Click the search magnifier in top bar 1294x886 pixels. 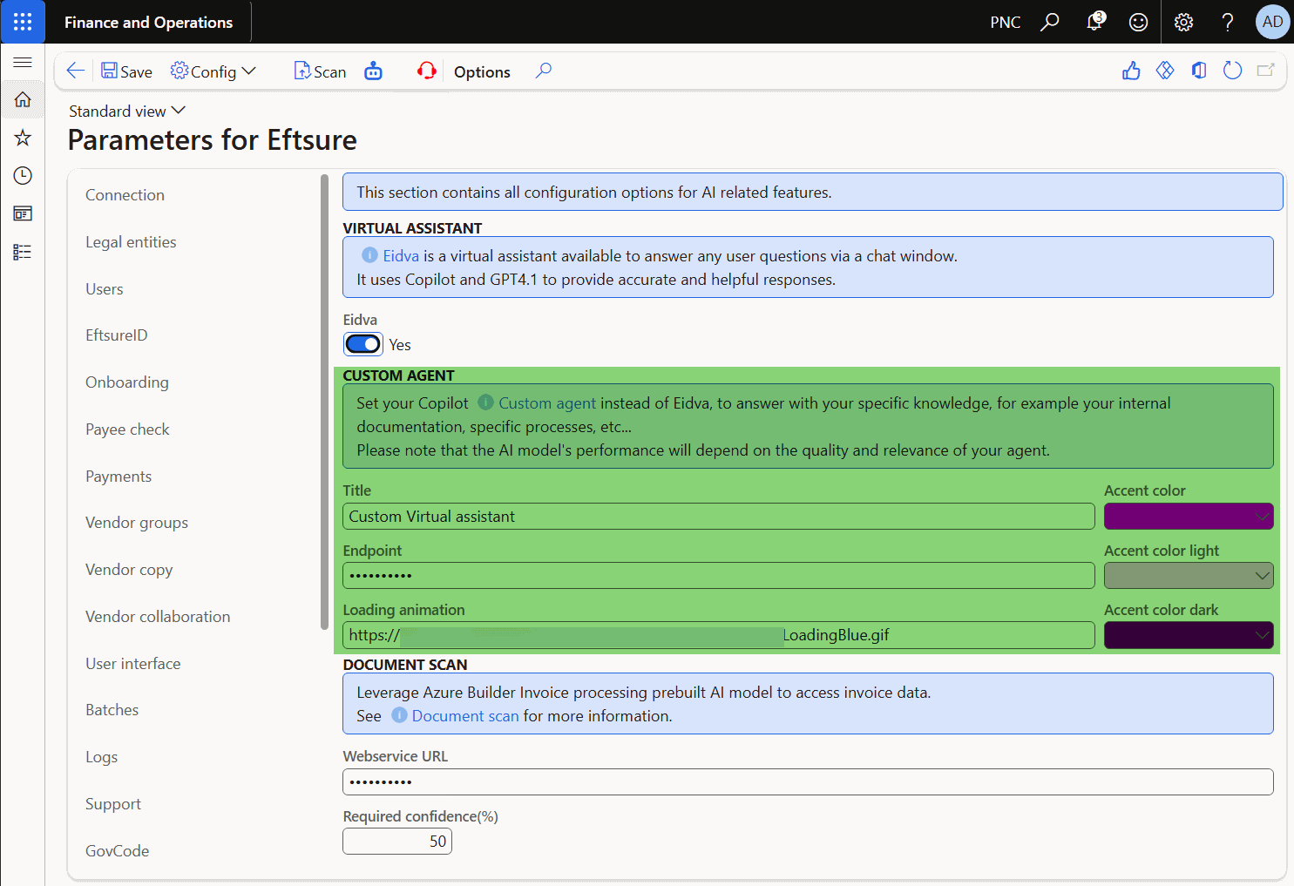1050,22
